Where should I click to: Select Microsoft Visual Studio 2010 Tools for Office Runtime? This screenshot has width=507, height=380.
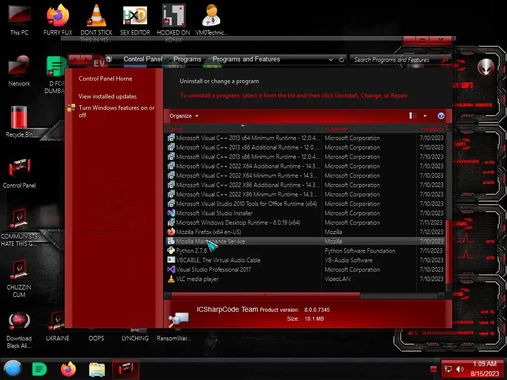305,203
